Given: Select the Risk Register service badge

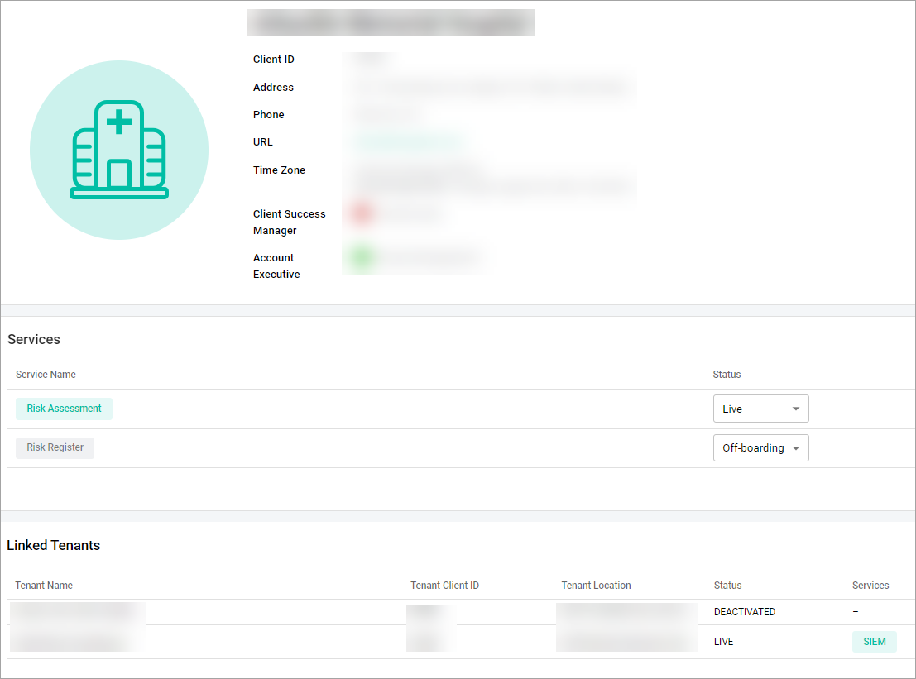Looking at the screenshot, I should pyautogui.click(x=55, y=447).
